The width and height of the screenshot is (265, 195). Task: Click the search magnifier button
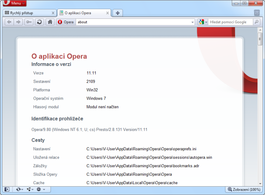(x=256, y=22)
